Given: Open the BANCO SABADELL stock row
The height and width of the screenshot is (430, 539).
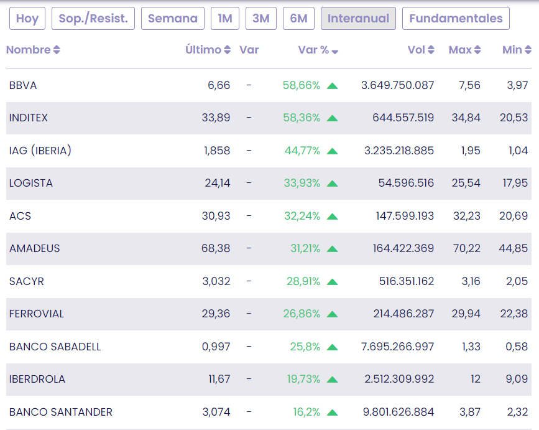Looking at the screenshot, I should [x=55, y=347].
